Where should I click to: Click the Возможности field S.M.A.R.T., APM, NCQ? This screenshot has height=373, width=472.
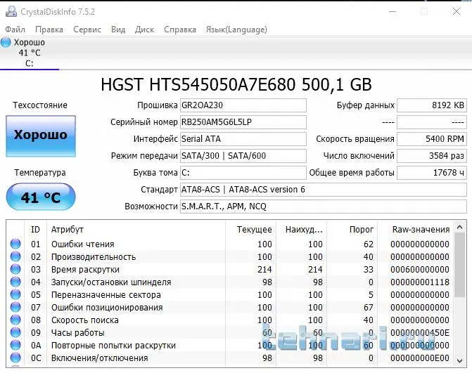[324, 207]
